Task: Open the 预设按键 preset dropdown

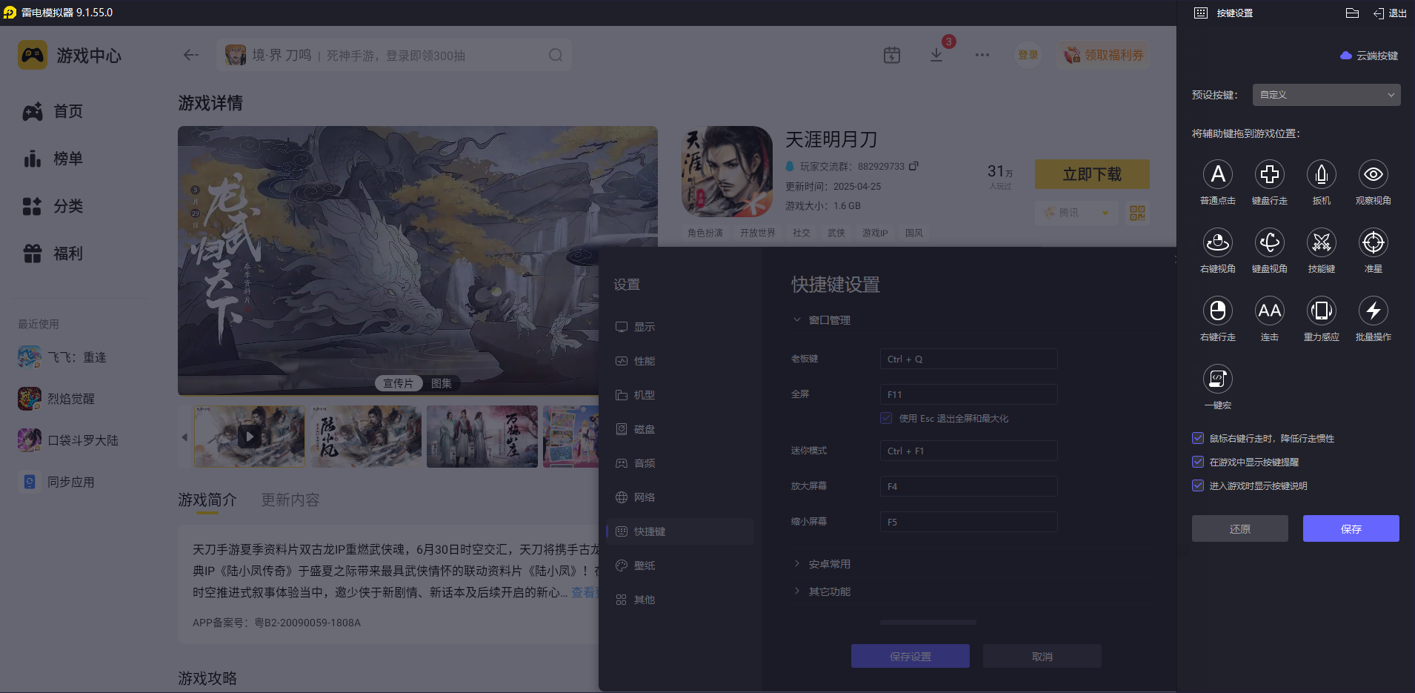Action: (x=1325, y=94)
